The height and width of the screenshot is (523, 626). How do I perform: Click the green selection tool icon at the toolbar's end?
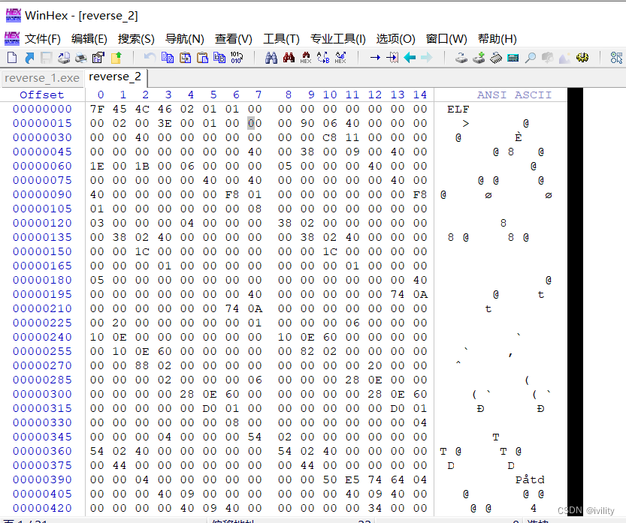click(x=616, y=58)
